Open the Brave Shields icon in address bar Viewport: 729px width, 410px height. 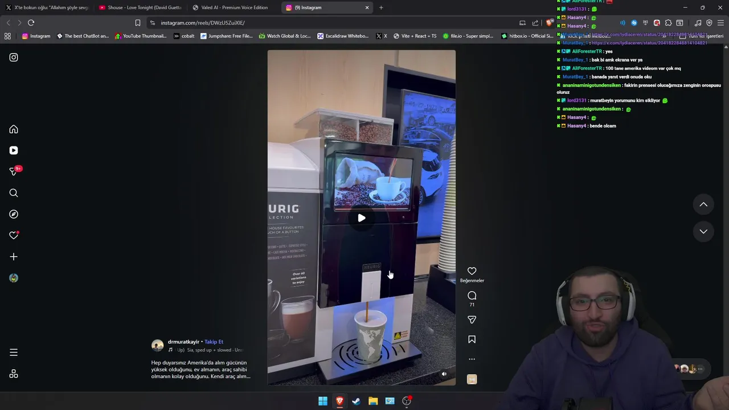(549, 23)
